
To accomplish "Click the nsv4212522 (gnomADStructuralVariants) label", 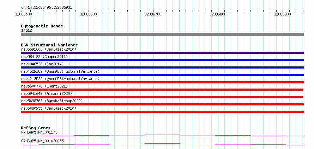I will coord(60,79).
